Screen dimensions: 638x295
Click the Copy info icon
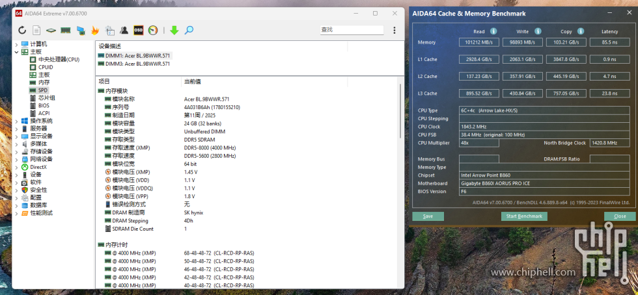coord(581,31)
